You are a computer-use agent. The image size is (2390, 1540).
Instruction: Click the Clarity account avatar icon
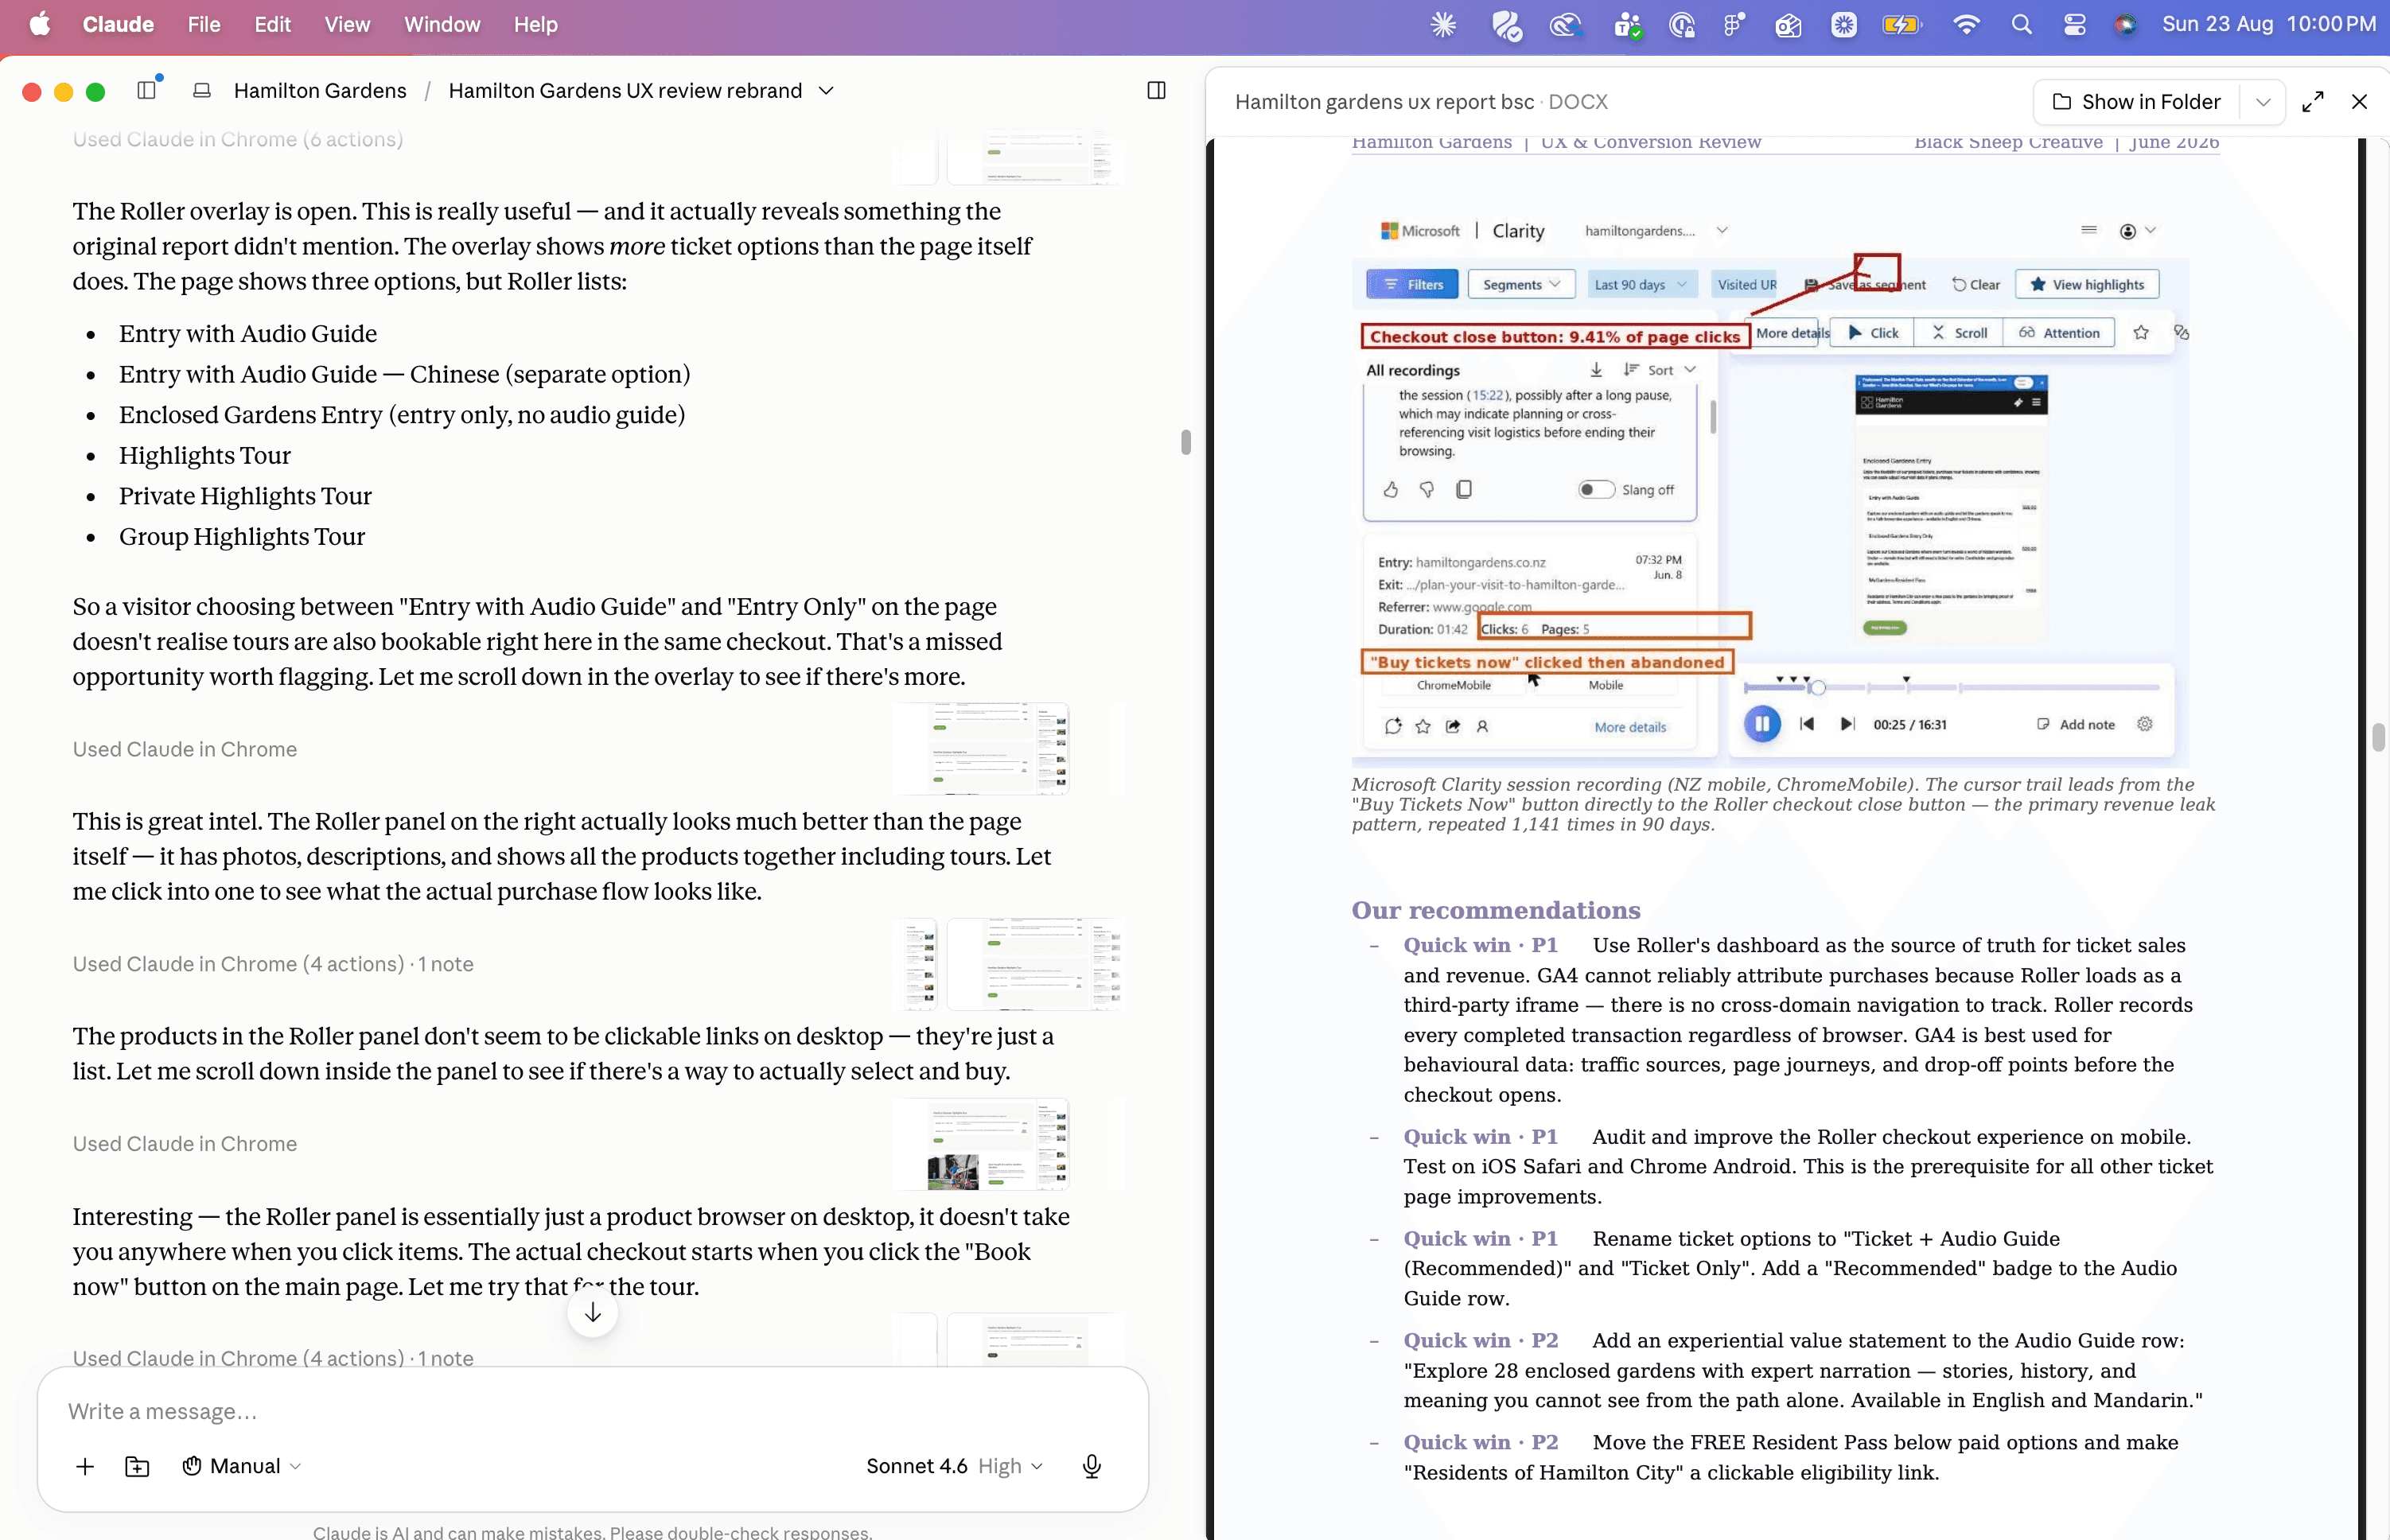tap(2128, 231)
